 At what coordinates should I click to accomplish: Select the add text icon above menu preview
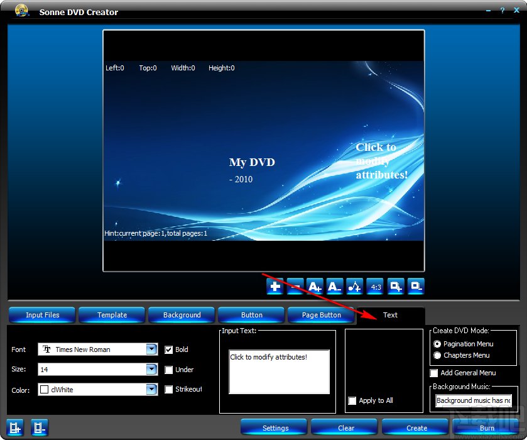tap(274, 286)
